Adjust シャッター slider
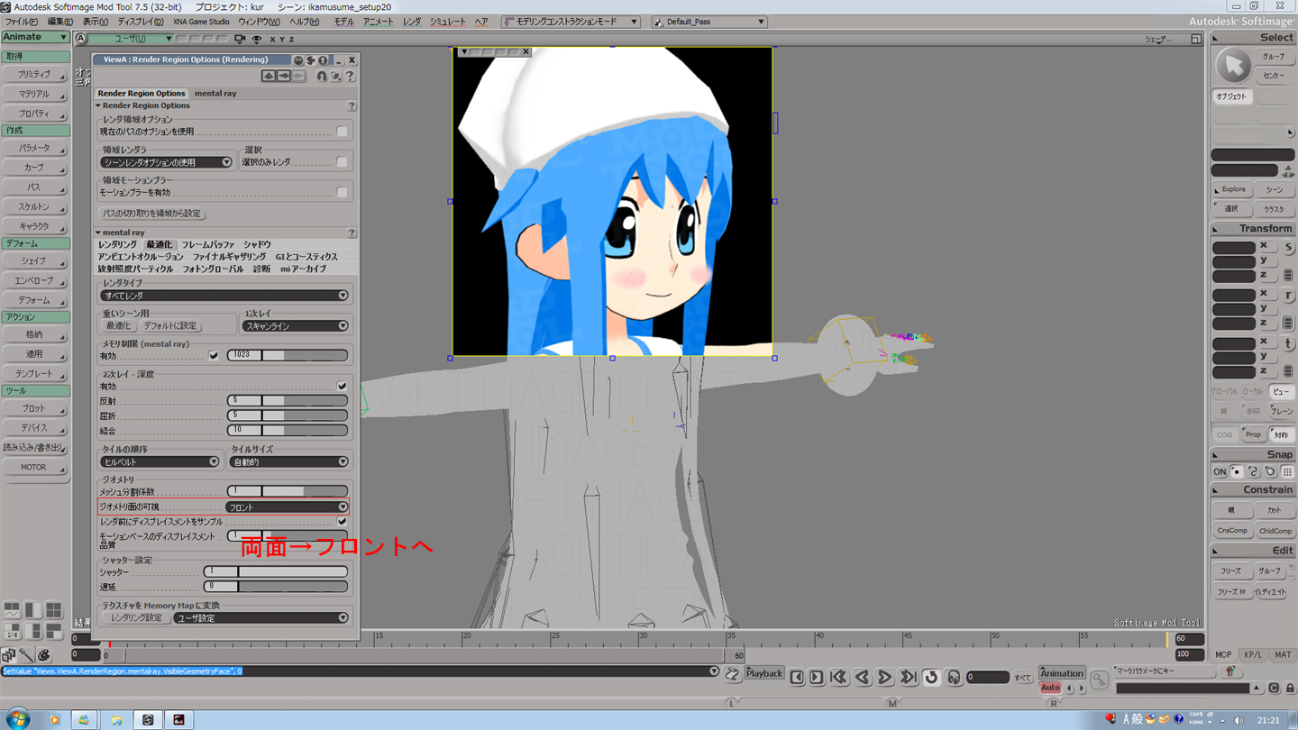Image resolution: width=1298 pixels, height=730 pixels. (x=276, y=571)
